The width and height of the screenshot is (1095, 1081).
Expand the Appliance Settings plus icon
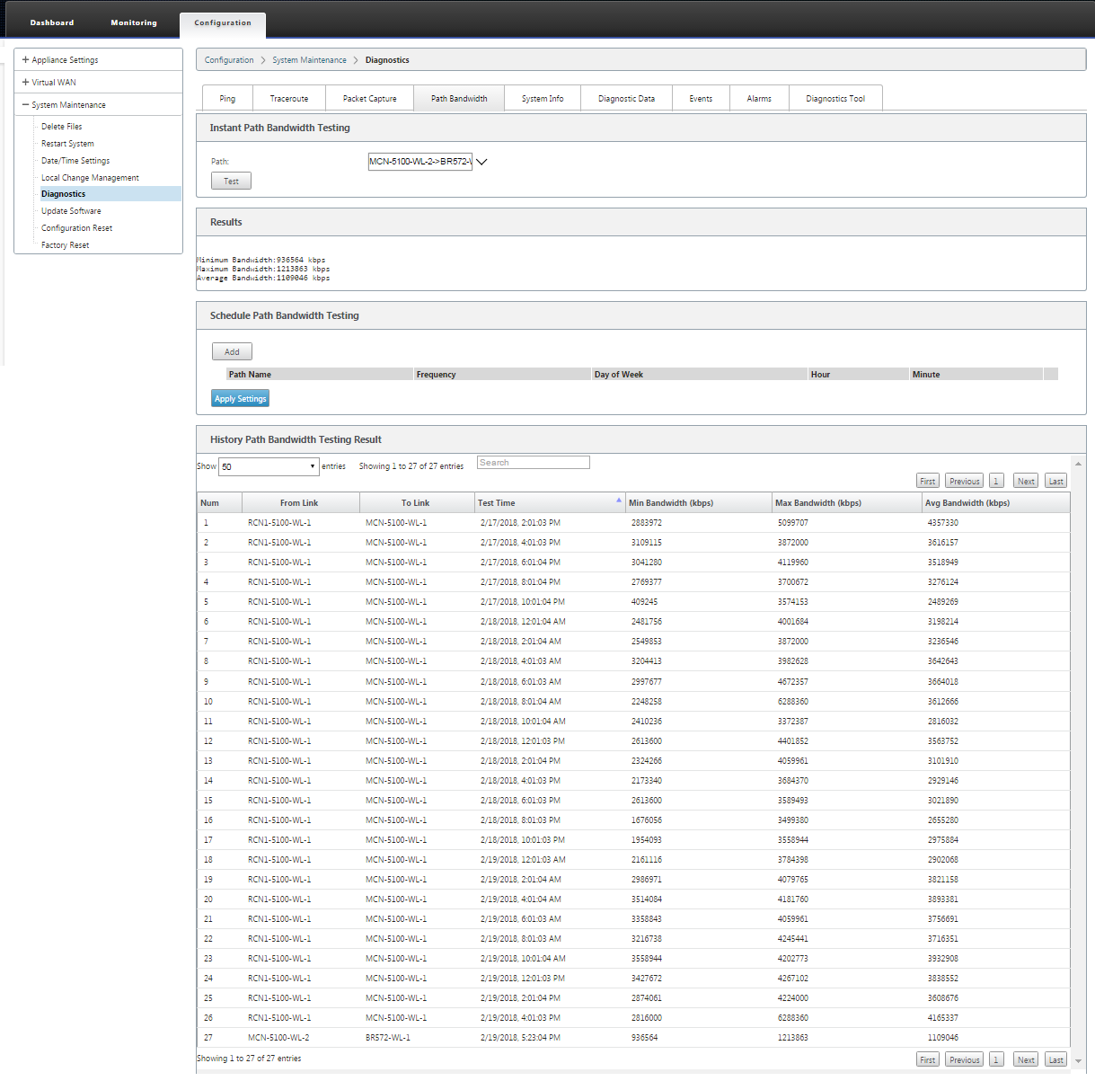click(x=26, y=60)
